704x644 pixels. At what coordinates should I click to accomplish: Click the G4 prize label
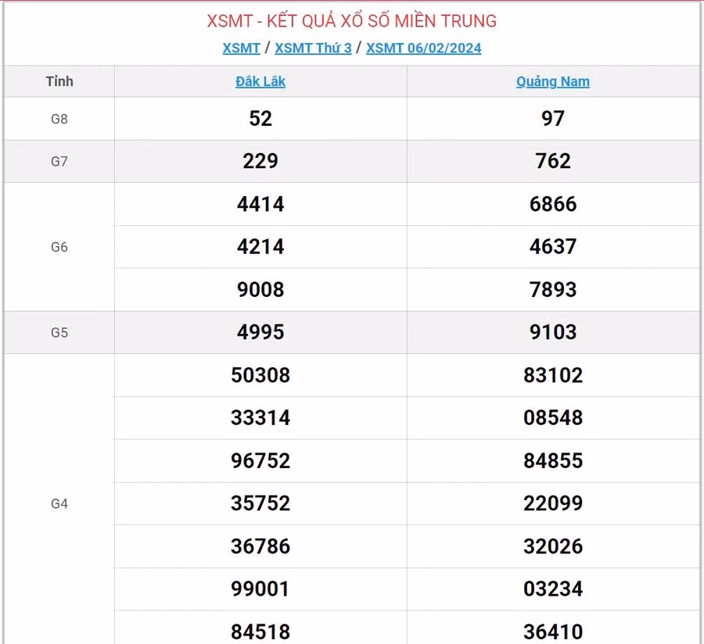coord(59,503)
